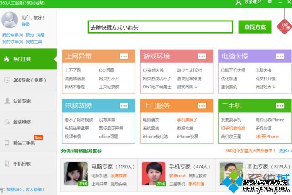Click 三星手机 under 手机专家

[177, 184]
